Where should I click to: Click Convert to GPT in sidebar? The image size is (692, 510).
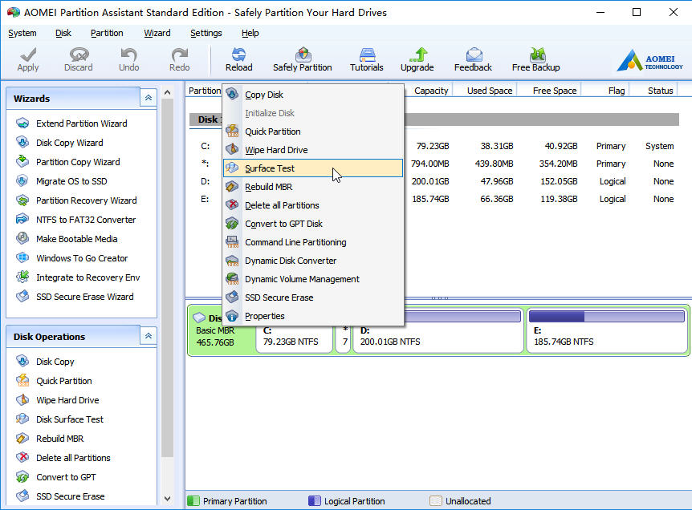(x=66, y=477)
